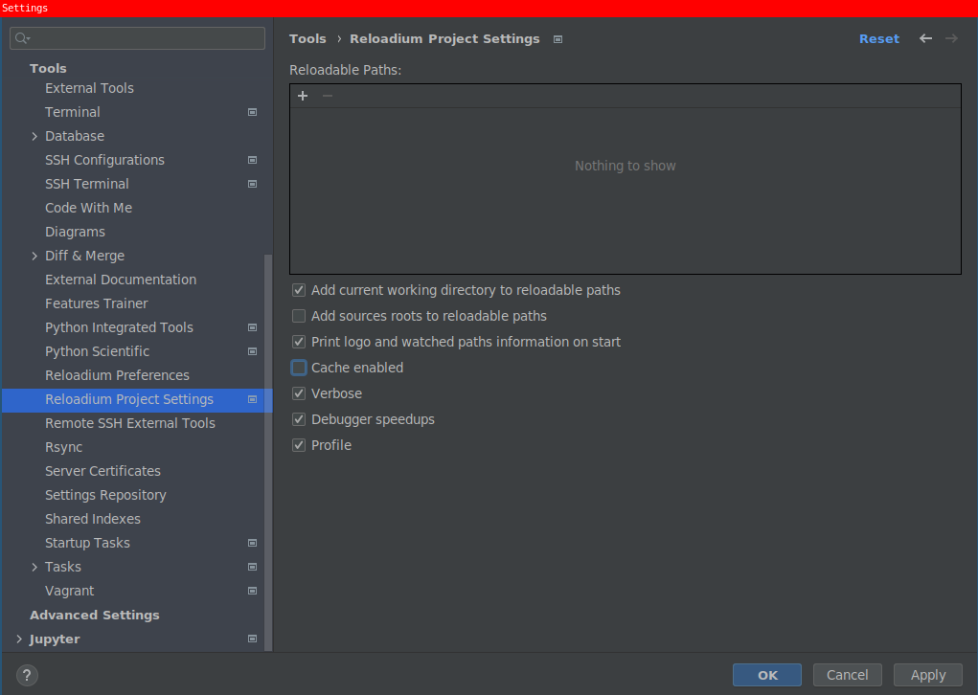This screenshot has width=978, height=695.
Task: Select the Tools category heading
Action: tap(48, 69)
